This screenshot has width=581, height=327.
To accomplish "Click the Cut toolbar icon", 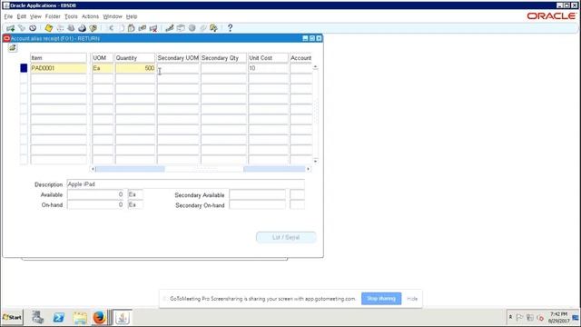I will click(111, 28).
